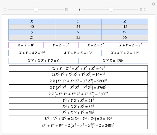Click the X² + X Z + Z² = 35² row
Screen dimensions: 157x135
point(78,107)
